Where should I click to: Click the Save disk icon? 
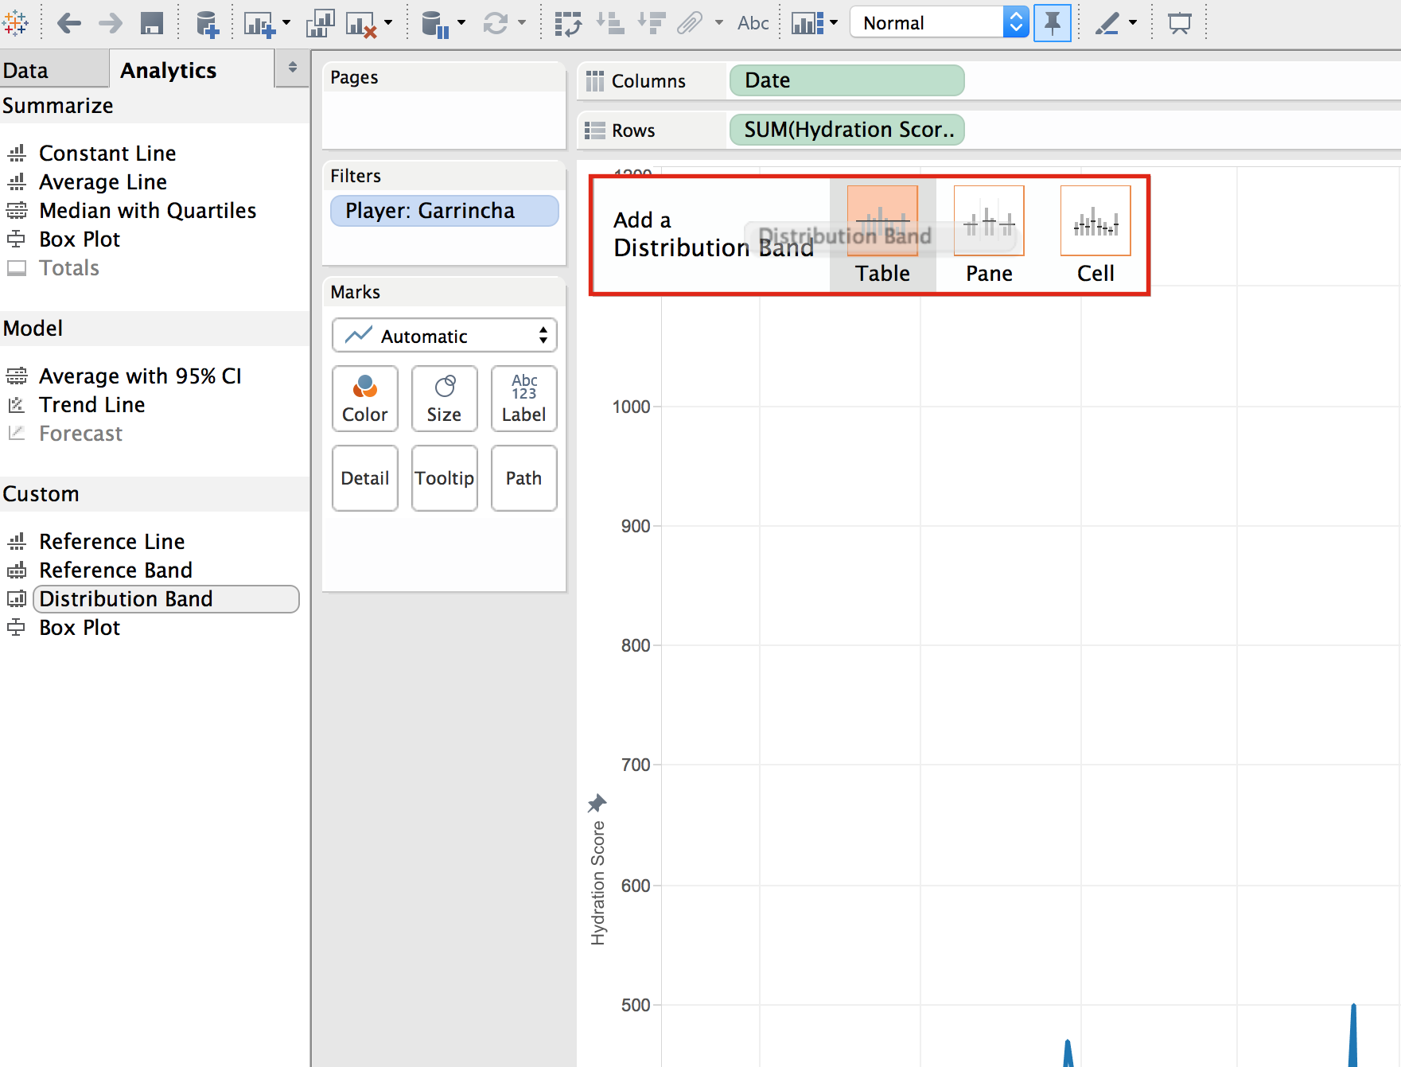click(151, 23)
